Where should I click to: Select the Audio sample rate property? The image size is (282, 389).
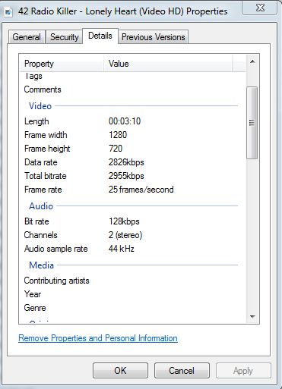(56, 249)
